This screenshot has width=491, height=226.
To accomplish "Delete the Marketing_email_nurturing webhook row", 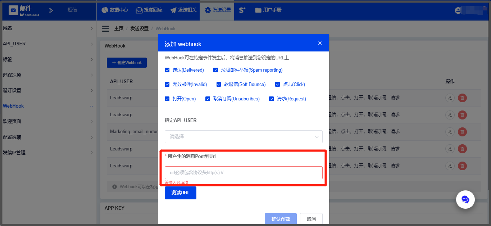I will (462, 132).
